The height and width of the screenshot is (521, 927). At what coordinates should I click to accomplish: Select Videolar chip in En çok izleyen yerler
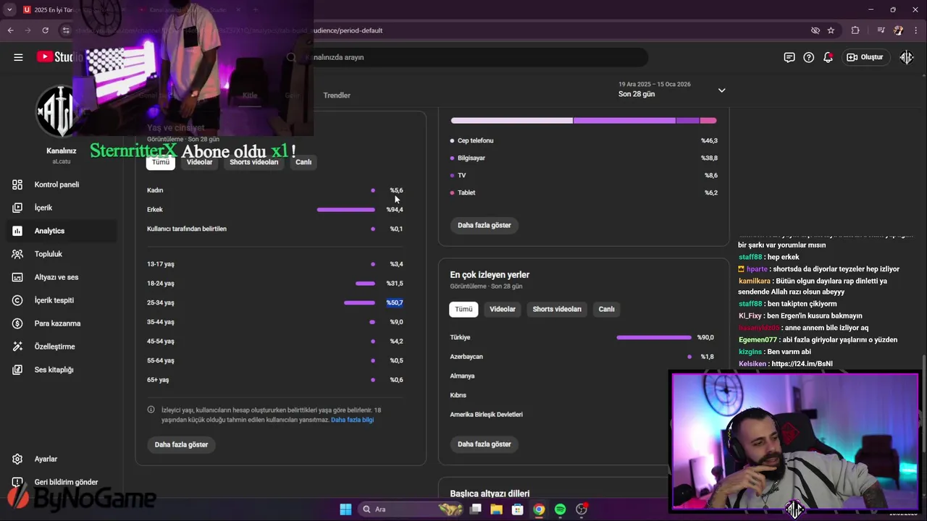point(503,309)
